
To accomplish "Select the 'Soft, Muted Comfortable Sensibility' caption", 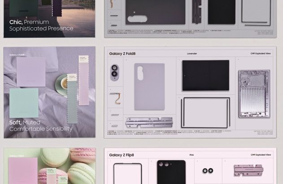I will point(41,126).
